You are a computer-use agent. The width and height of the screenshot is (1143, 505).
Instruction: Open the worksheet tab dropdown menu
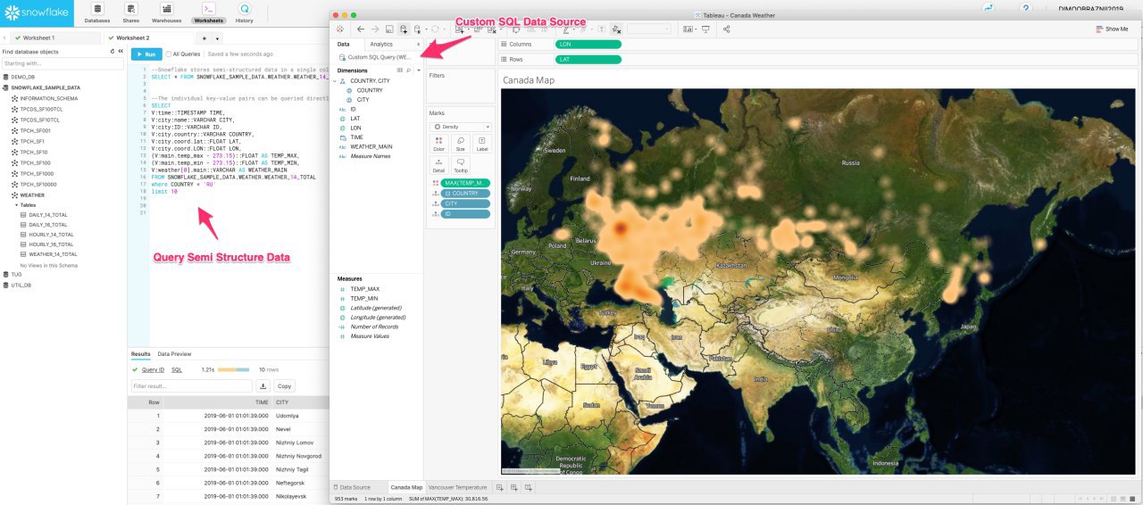[x=217, y=38]
